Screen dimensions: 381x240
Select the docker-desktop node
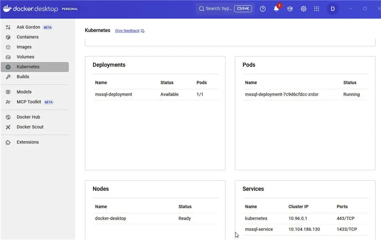[110, 218]
